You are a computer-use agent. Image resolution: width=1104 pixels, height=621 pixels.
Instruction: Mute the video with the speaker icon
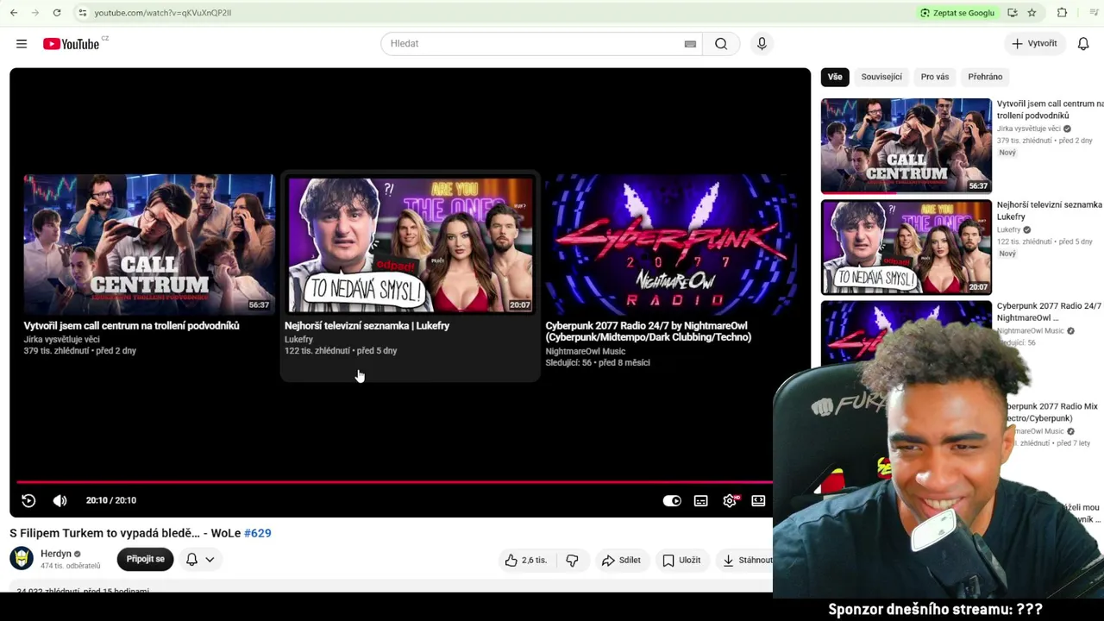(60, 500)
